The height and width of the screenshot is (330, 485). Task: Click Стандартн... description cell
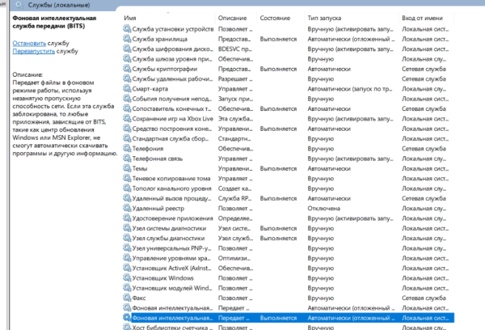pos(234,138)
